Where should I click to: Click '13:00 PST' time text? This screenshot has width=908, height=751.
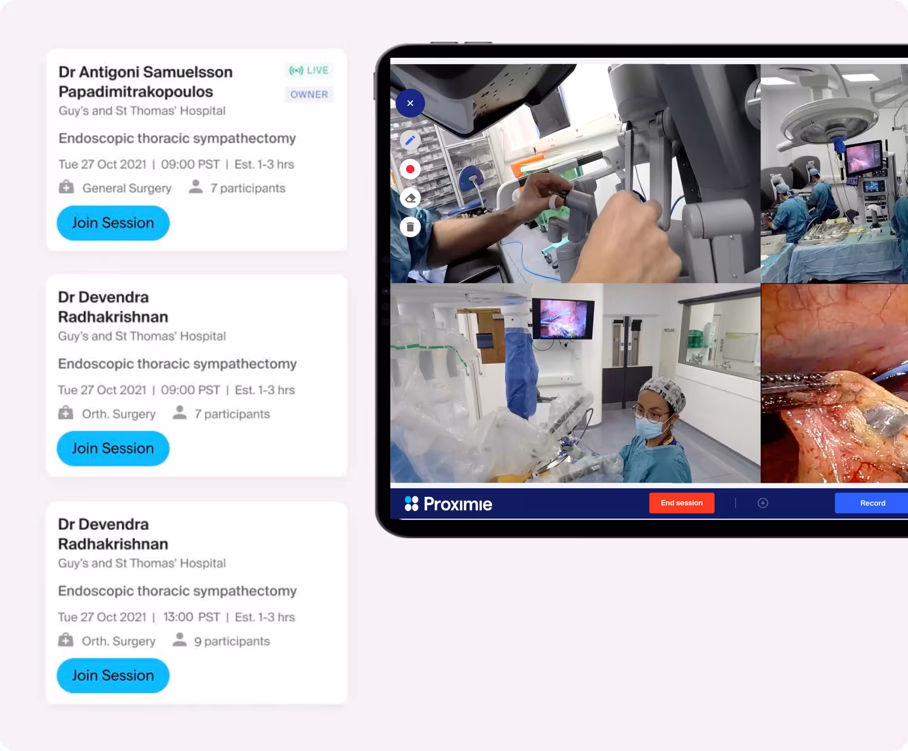click(192, 617)
